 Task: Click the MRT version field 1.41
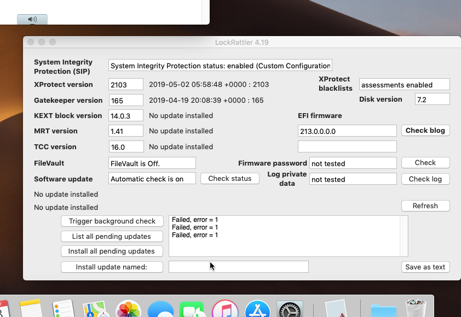[x=126, y=131]
